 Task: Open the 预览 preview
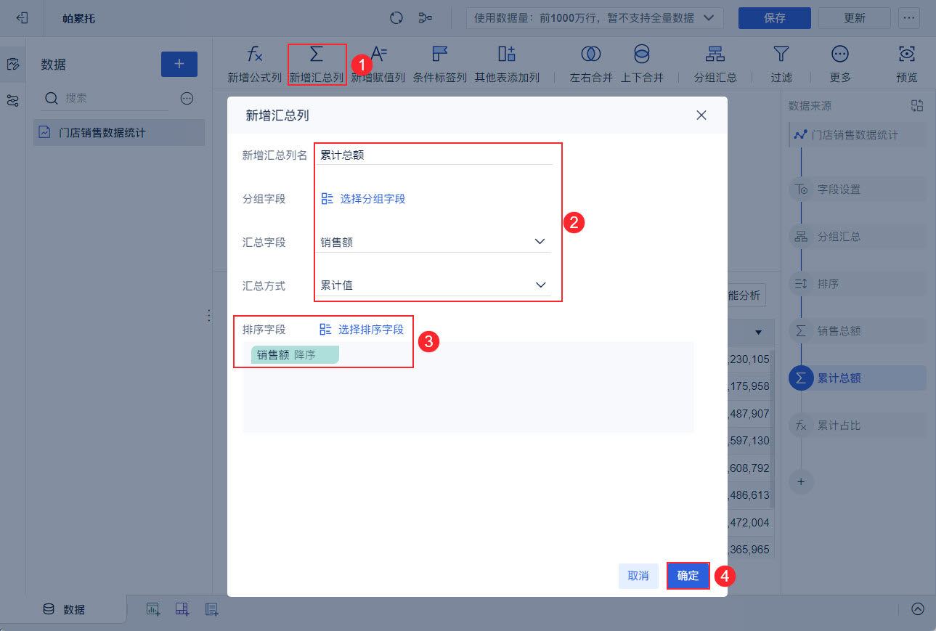click(907, 64)
